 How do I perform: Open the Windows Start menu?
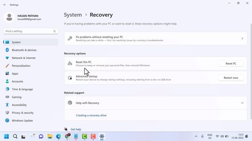point(6,136)
